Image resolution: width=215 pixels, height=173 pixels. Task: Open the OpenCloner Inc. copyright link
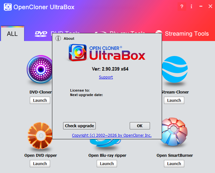point(112,135)
